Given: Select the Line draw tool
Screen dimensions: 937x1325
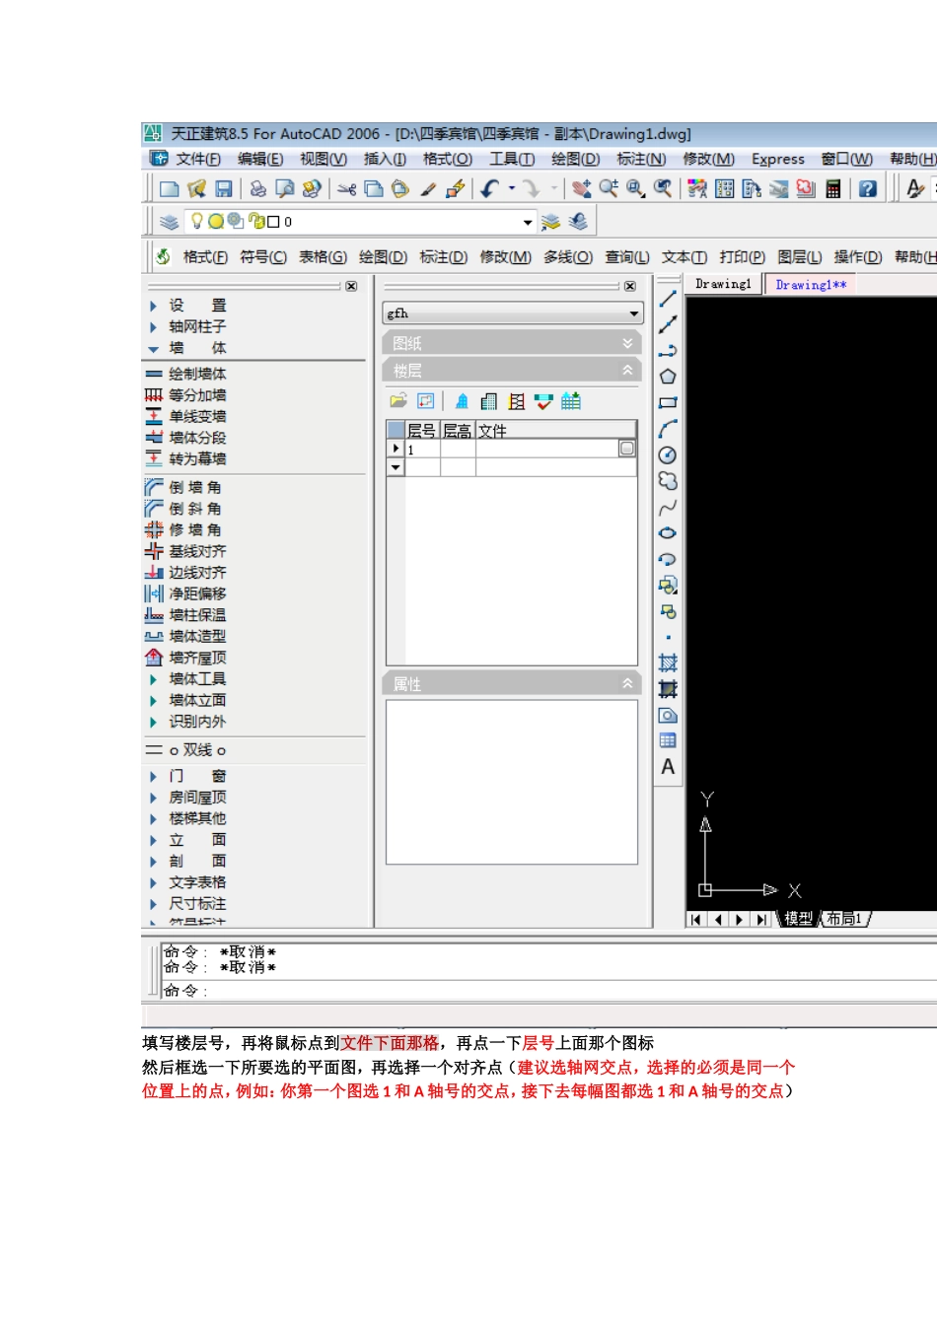Looking at the screenshot, I should coord(668,298).
